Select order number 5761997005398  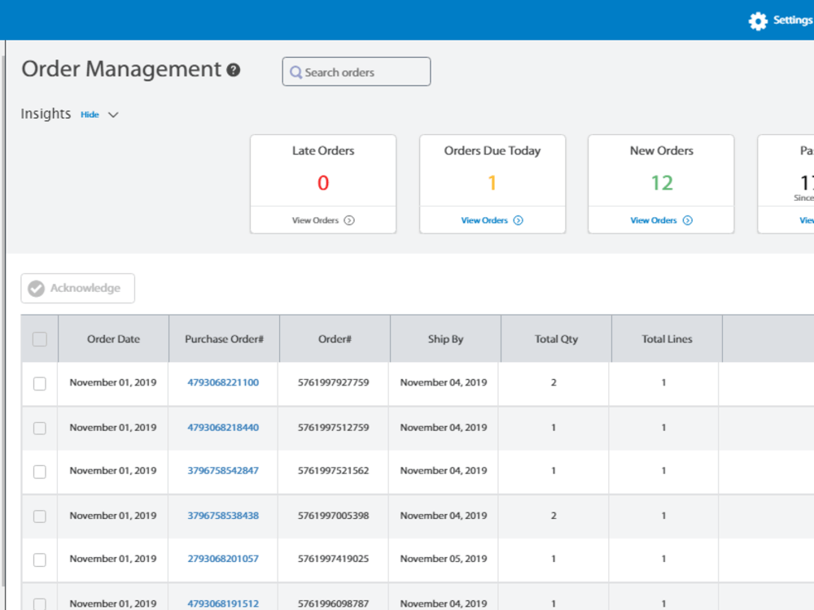click(333, 516)
